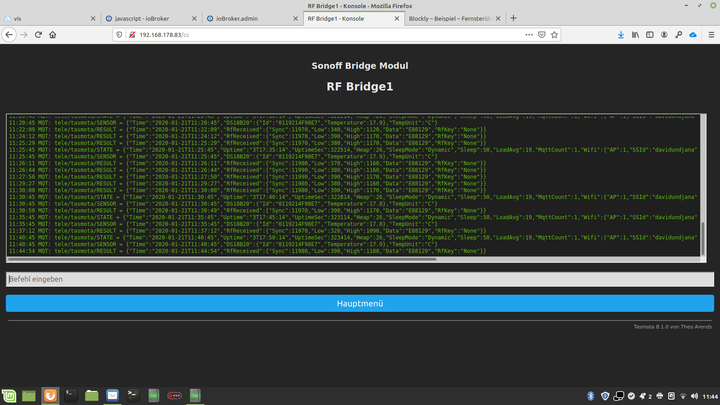720x405 pixels.
Task: Open the Library bookmarks and history
Action: [635, 35]
